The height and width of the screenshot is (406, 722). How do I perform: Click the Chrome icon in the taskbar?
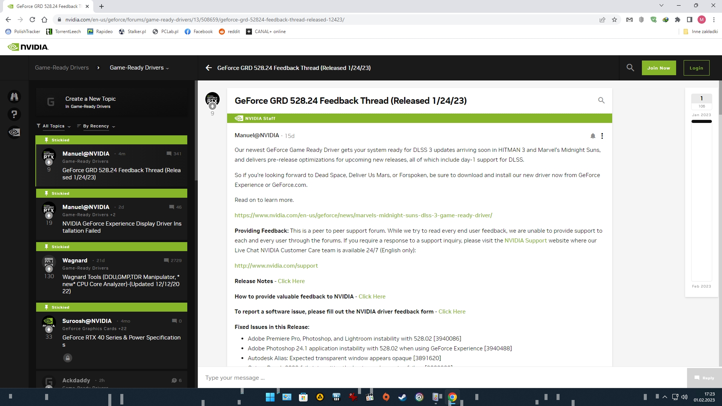click(452, 397)
